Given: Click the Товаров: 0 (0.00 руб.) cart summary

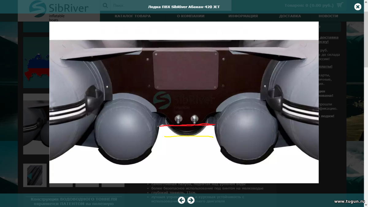Looking at the screenshot, I should (x=309, y=5).
